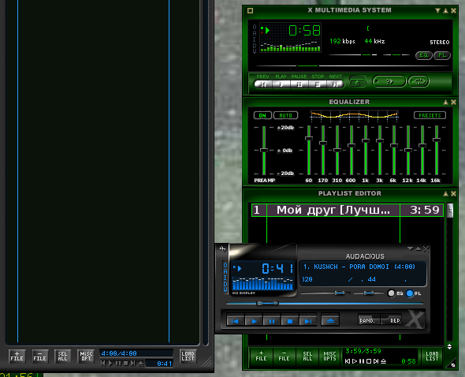This screenshot has width=465, height=377.
Task: Click previous track button in Audacious
Action: [235, 321]
